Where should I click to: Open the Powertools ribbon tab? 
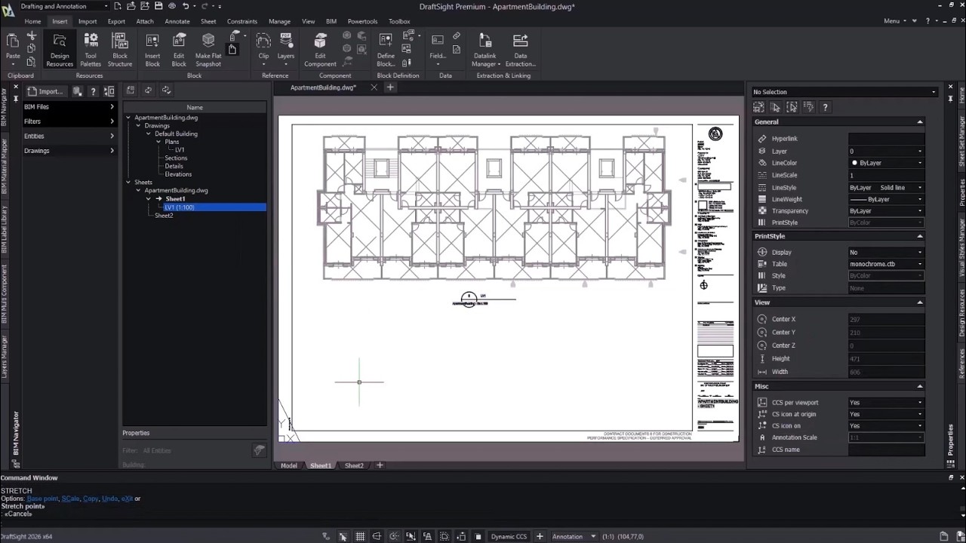click(x=362, y=21)
